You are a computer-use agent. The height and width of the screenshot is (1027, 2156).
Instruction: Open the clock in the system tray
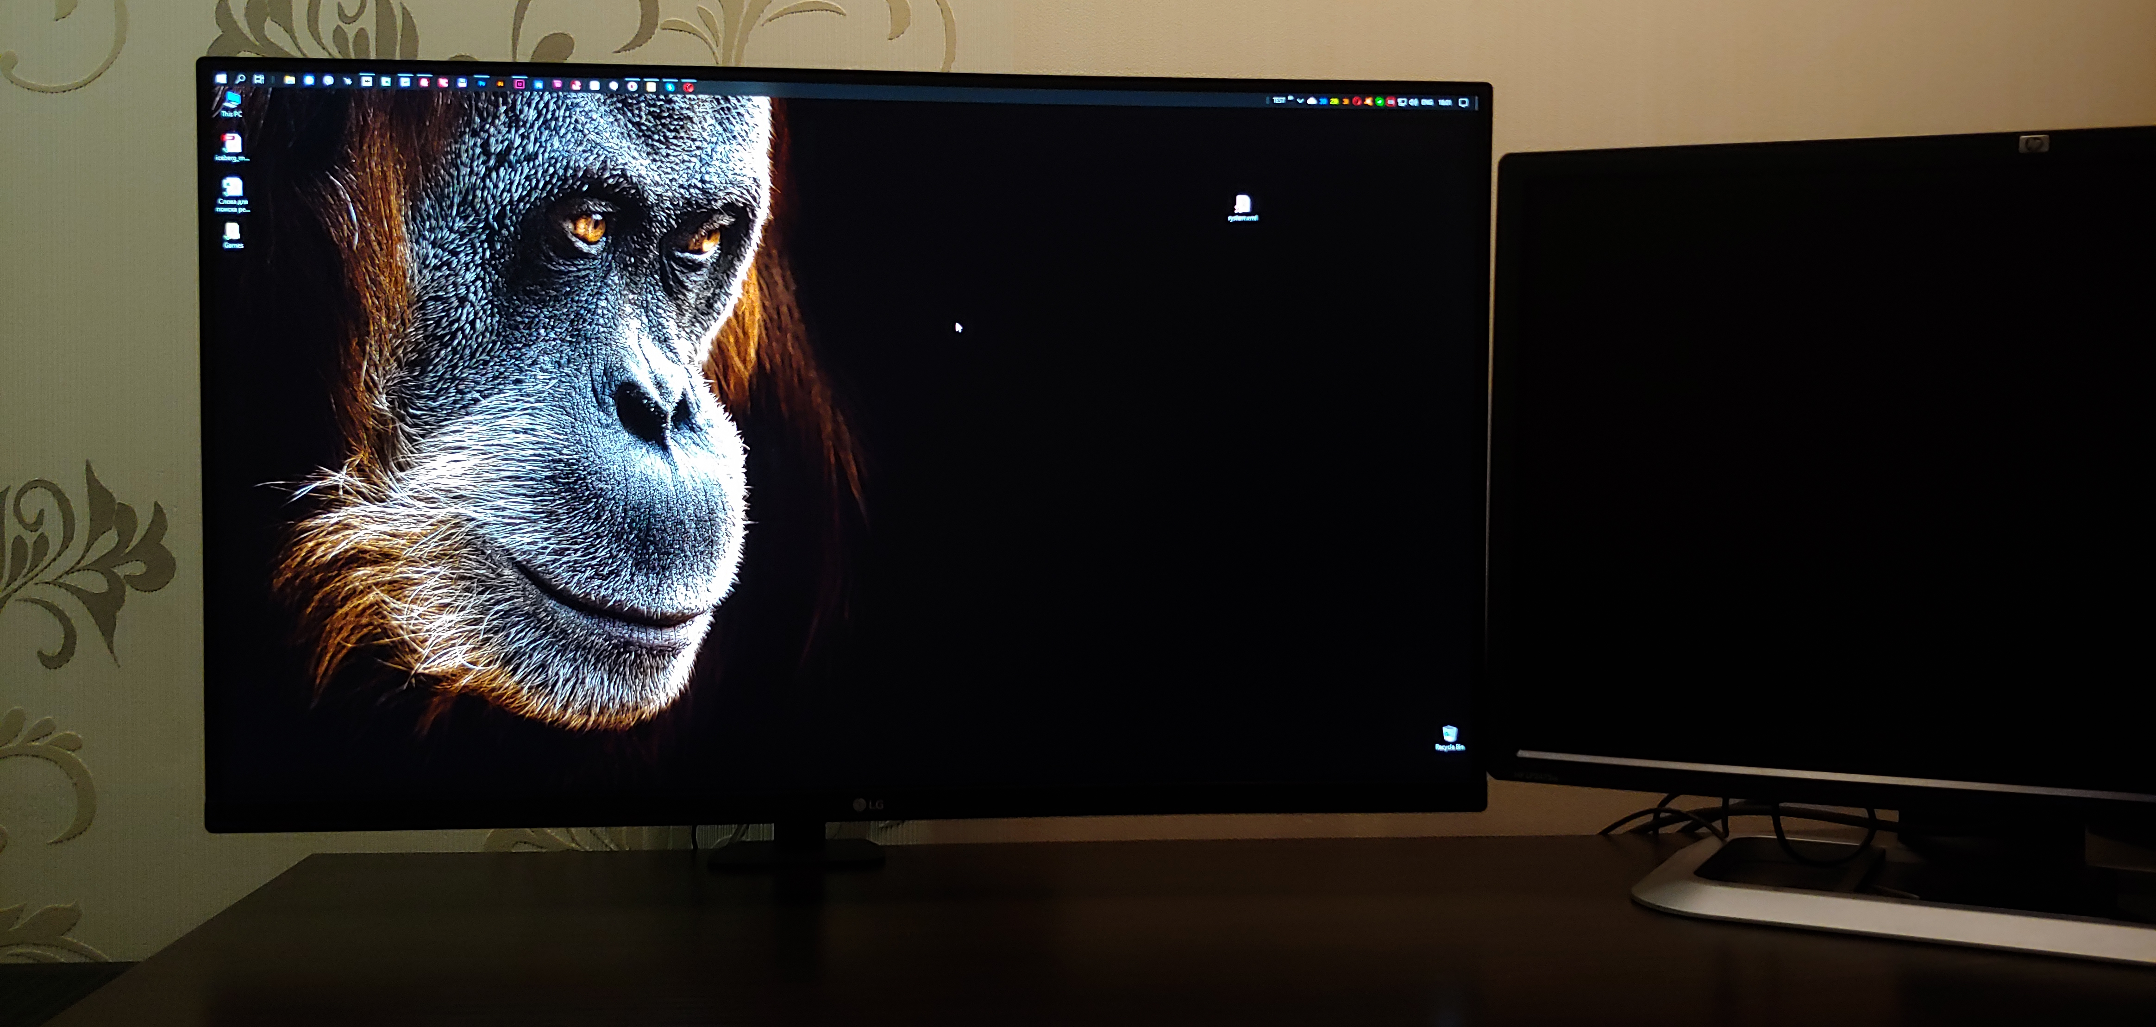coord(1445,103)
